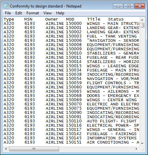Screen dimensions: 148x155
Task: Click MOD number 150015
Action: click(74, 66)
